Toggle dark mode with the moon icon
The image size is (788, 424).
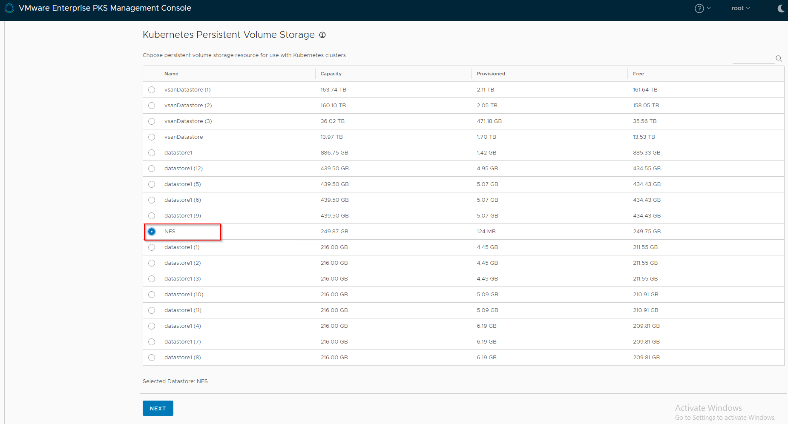[x=781, y=9]
